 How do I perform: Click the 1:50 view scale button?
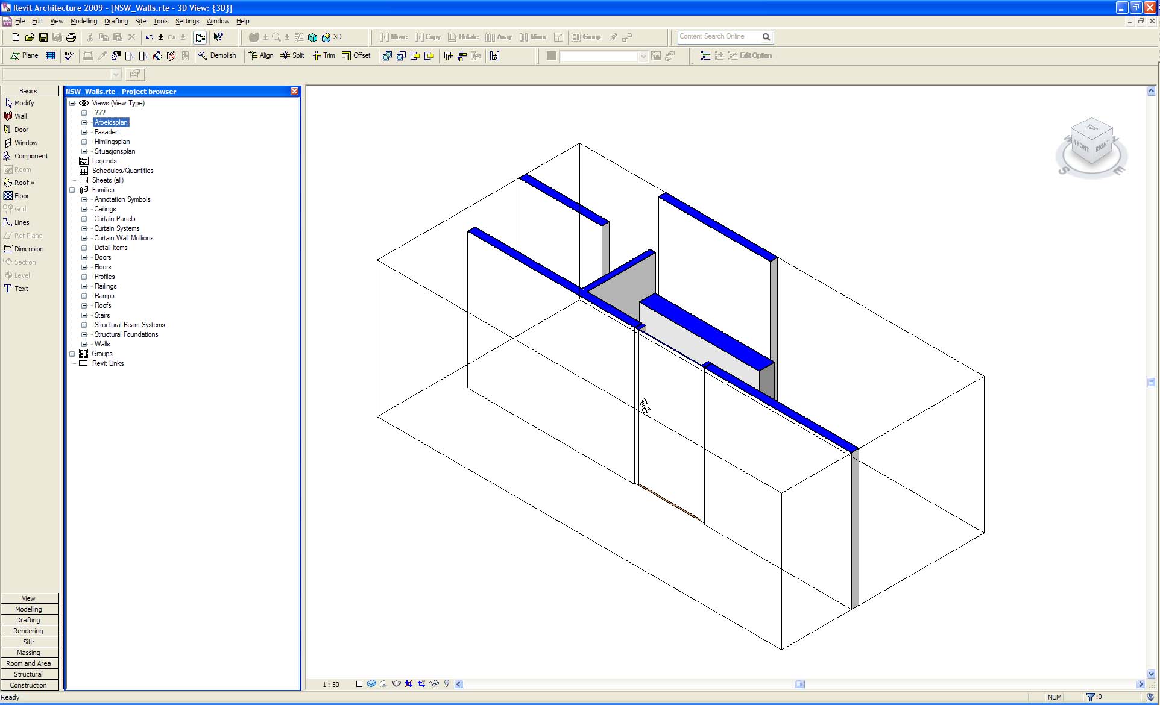pos(330,685)
